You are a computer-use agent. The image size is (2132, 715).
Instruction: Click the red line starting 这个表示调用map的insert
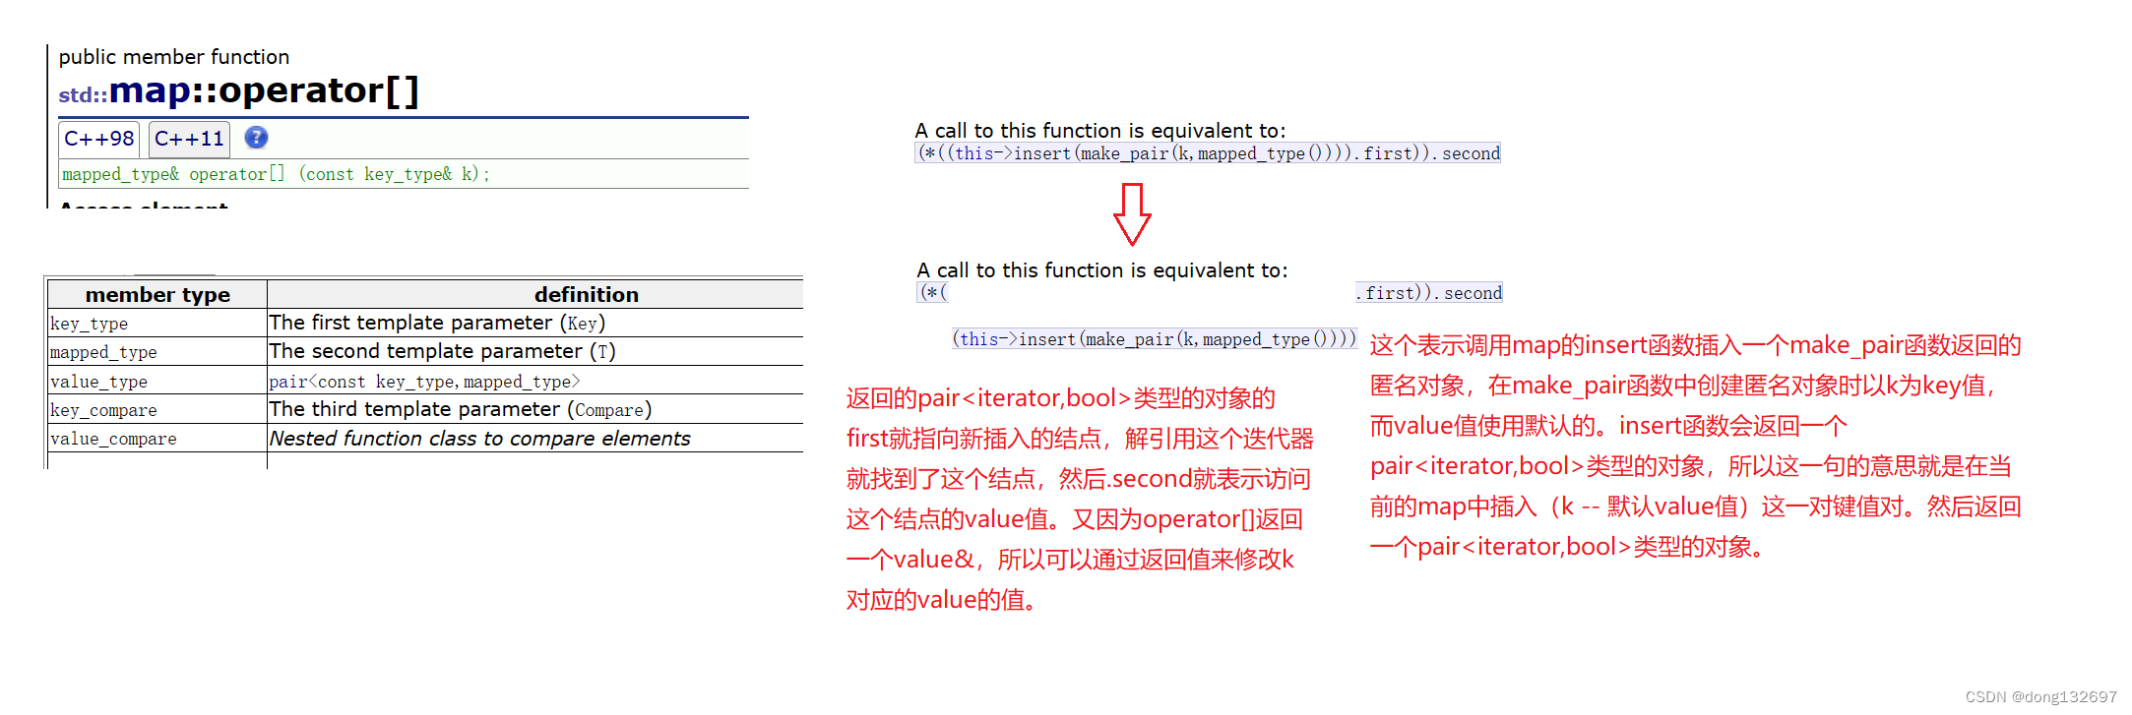[x=1695, y=345]
